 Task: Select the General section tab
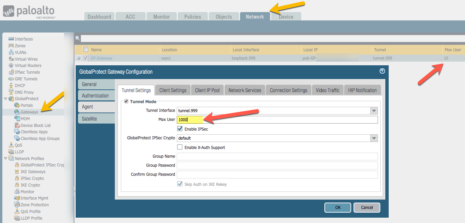click(x=96, y=84)
